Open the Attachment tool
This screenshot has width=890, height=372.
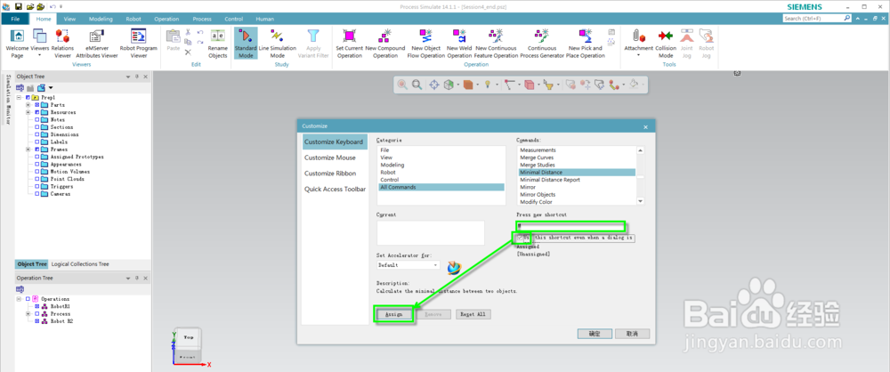pyautogui.click(x=638, y=44)
